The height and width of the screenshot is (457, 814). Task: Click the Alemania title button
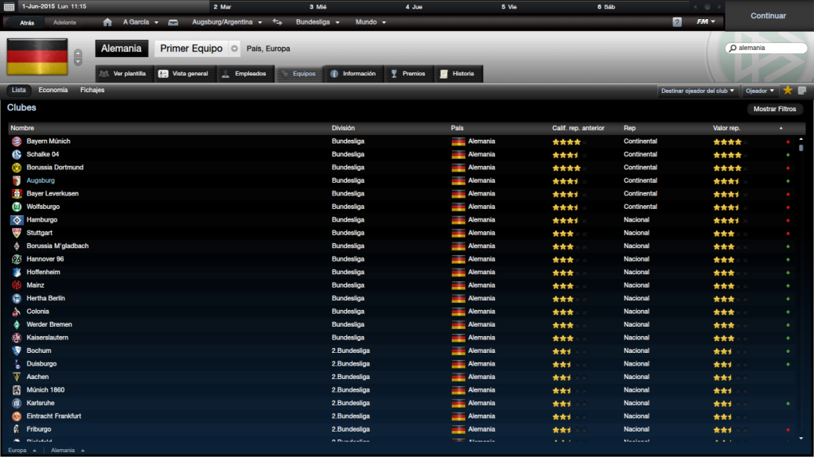point(122,48)
